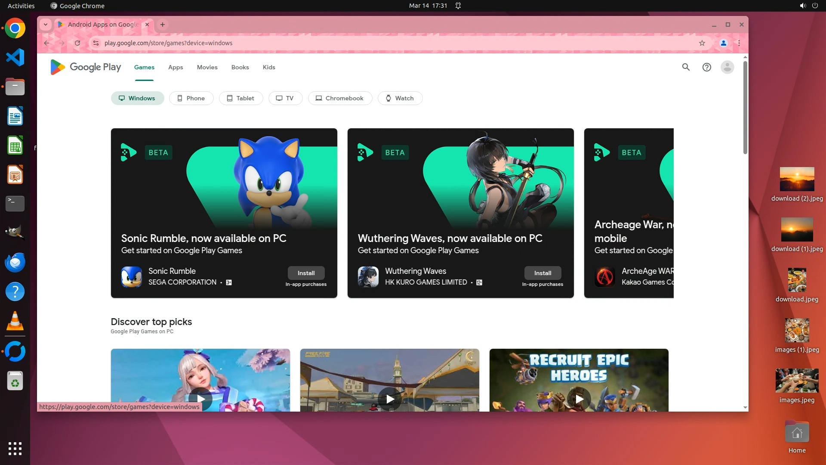Reload the page
The width and height of the screenshot is (826, 465).
77,43
